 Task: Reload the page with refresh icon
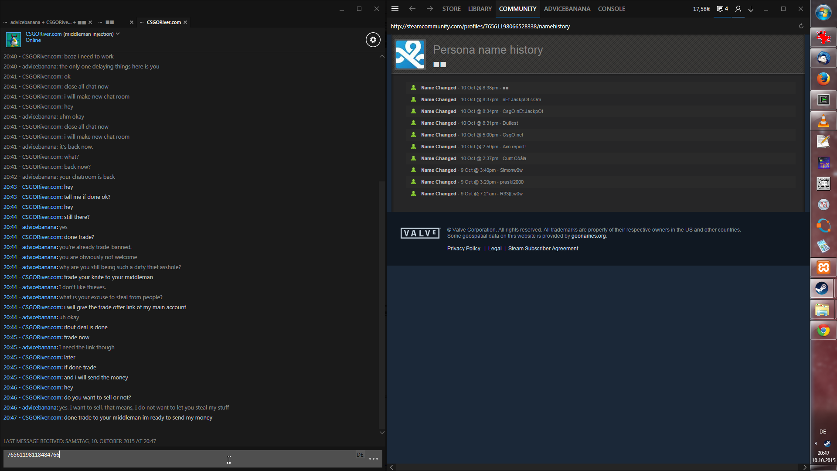(x=801, y=26)
